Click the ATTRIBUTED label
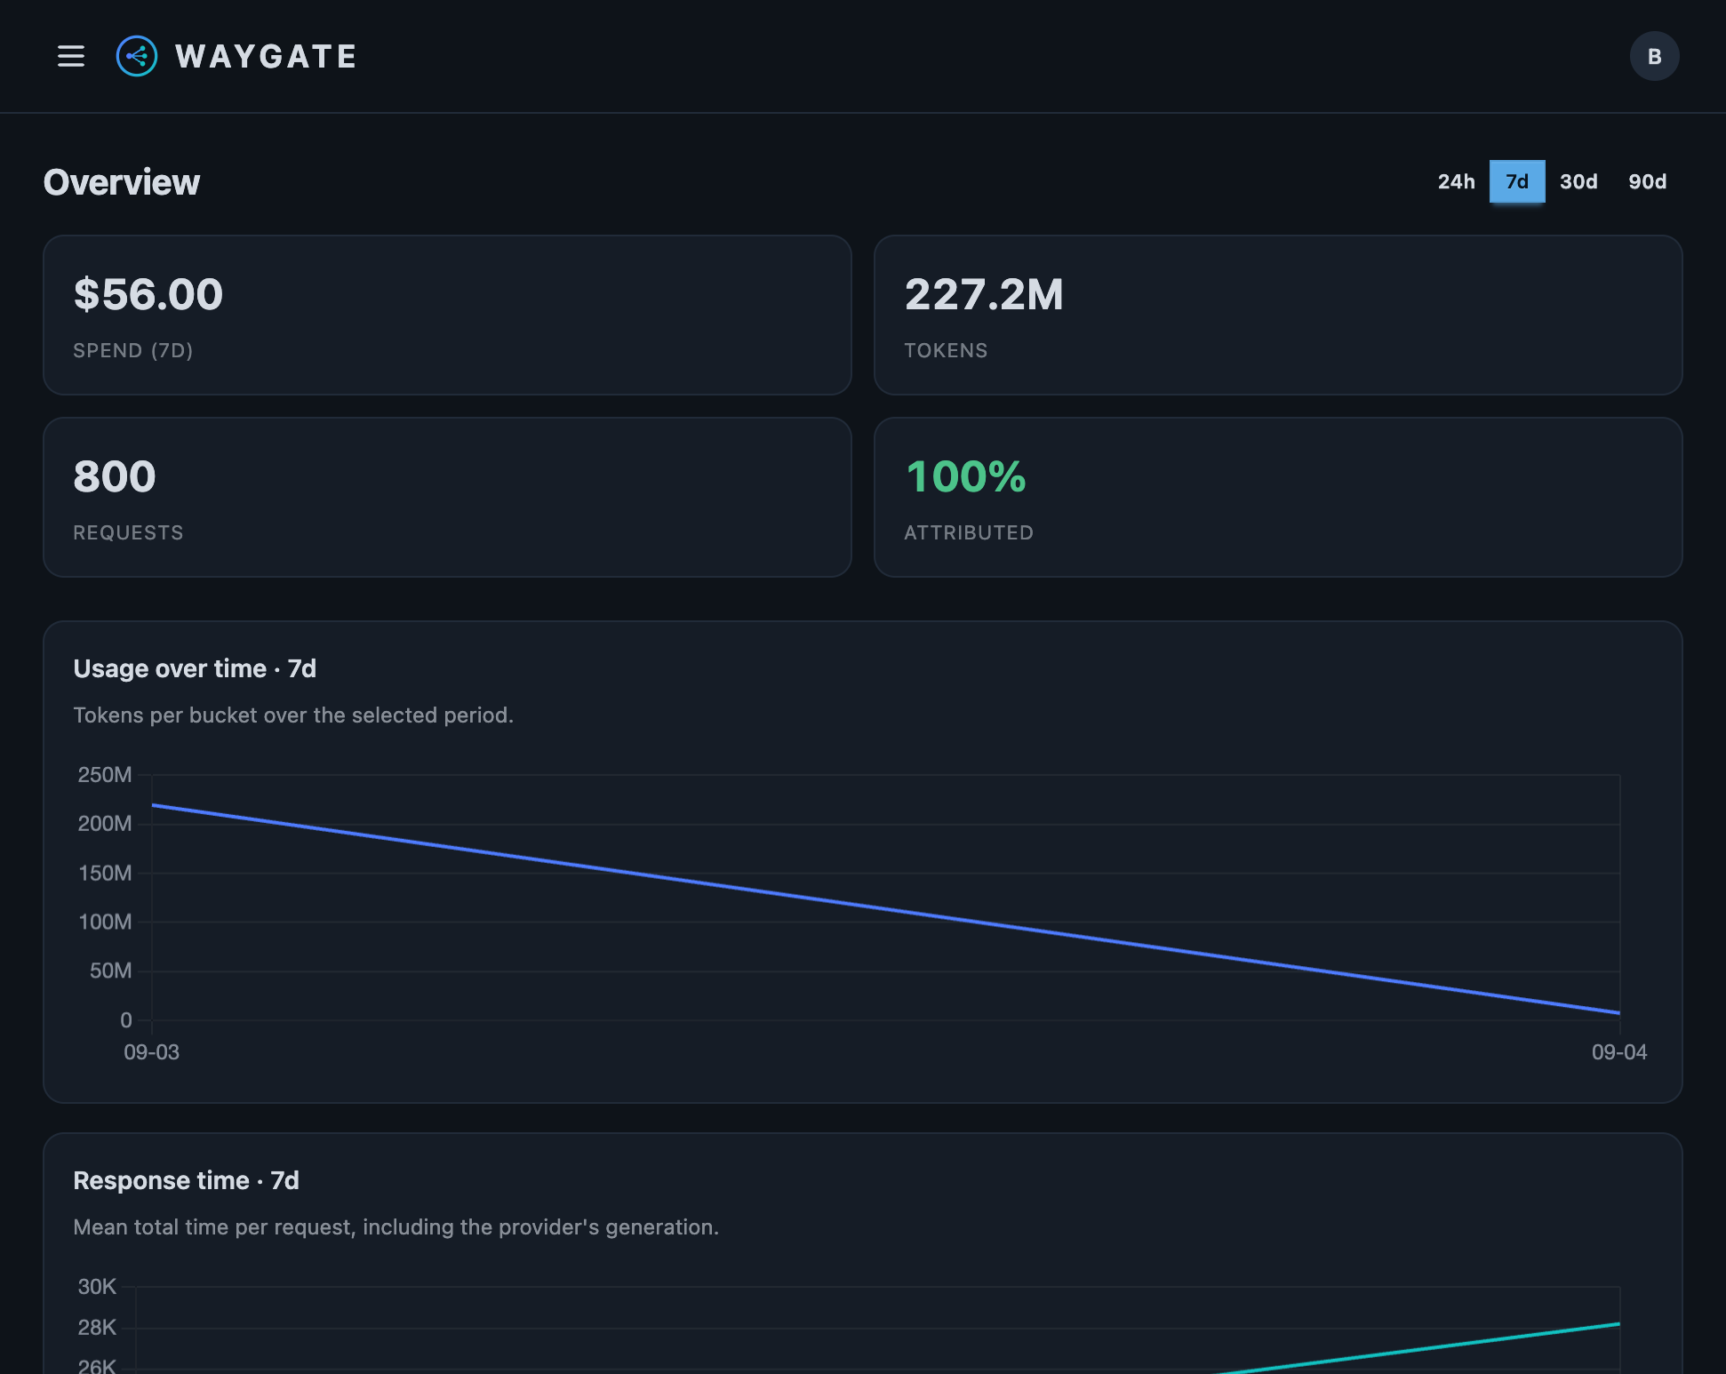Viewport: 1726px width, 1374px height. [969, 532]
